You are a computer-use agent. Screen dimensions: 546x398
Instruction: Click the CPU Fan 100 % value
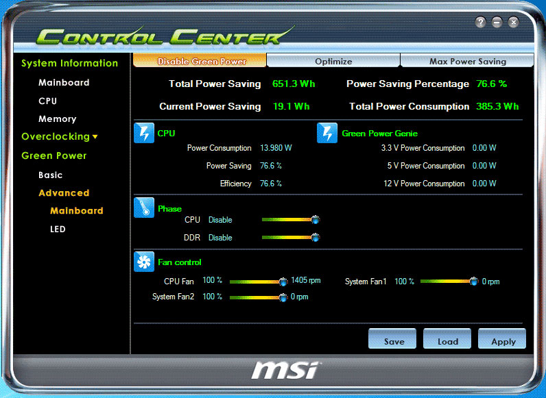213,280
